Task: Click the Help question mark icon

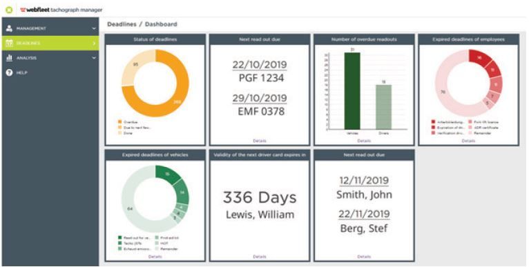Action: click(x=9, y=72)
